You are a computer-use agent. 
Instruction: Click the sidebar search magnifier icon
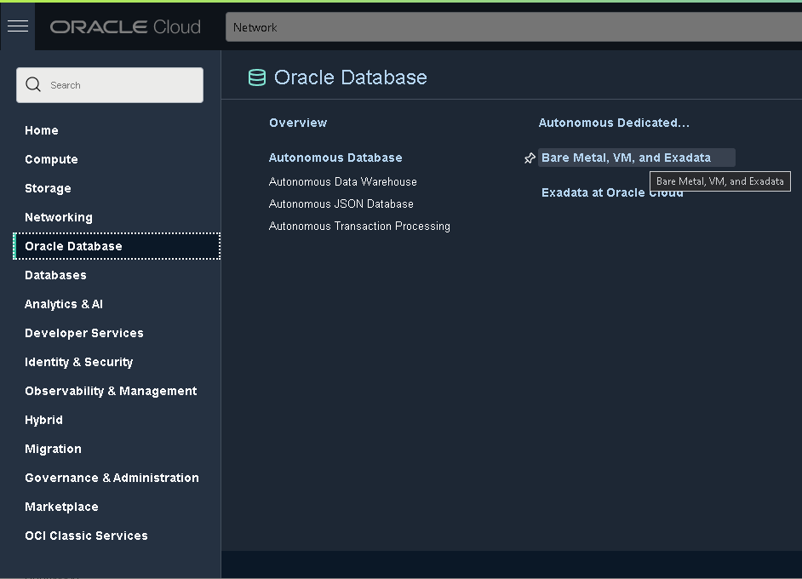pos(33,84)
